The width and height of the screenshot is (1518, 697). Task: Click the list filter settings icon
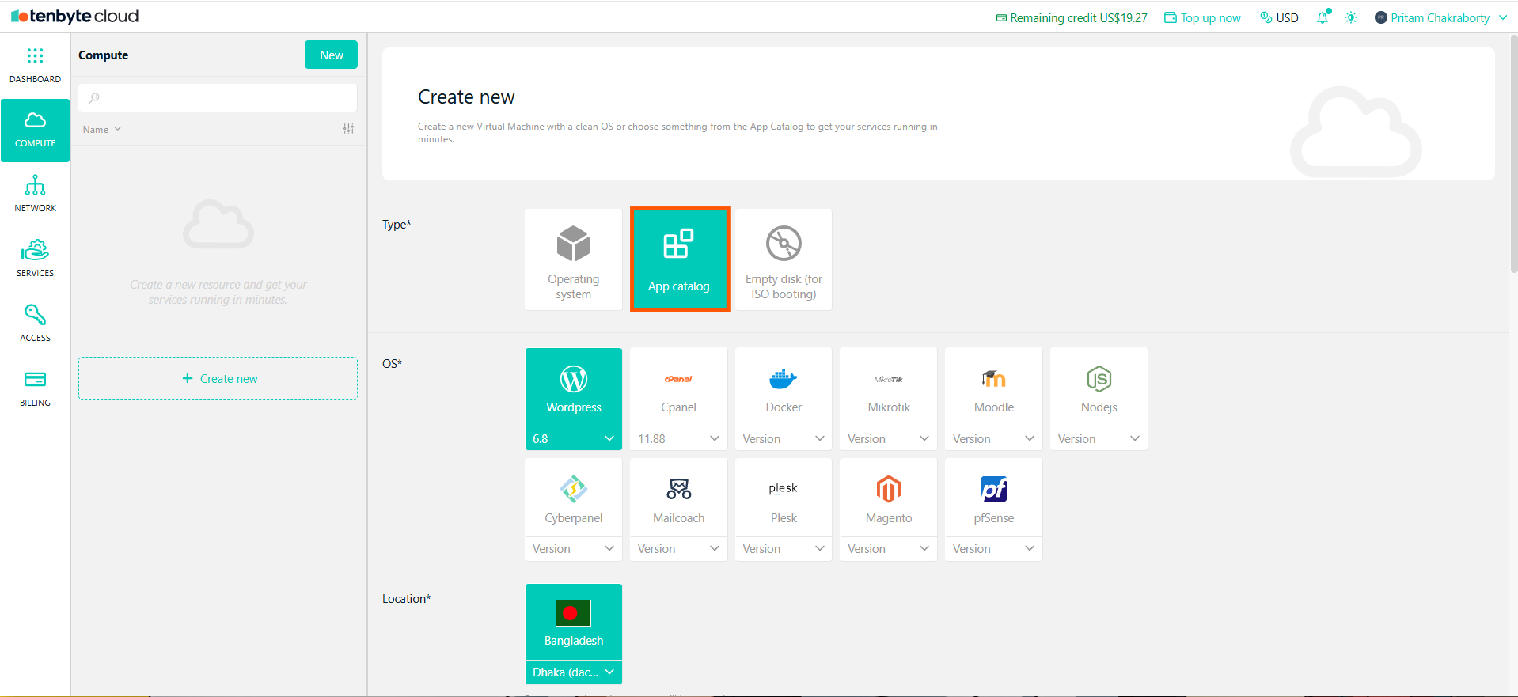coord(348,129)
